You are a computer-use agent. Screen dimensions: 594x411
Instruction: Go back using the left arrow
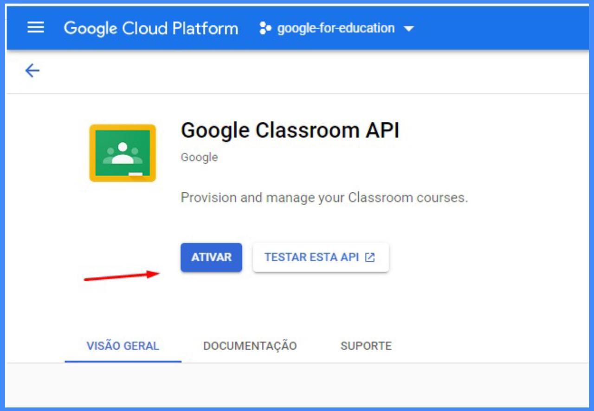click(x=32, y=71)
